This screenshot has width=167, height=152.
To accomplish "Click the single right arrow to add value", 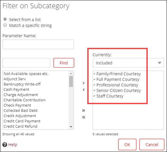I will [84, 83].
